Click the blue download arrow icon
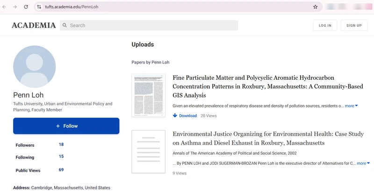 point(175,116)
